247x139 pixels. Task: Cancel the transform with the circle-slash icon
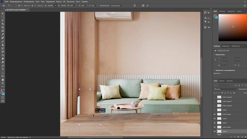pos(143,5)
